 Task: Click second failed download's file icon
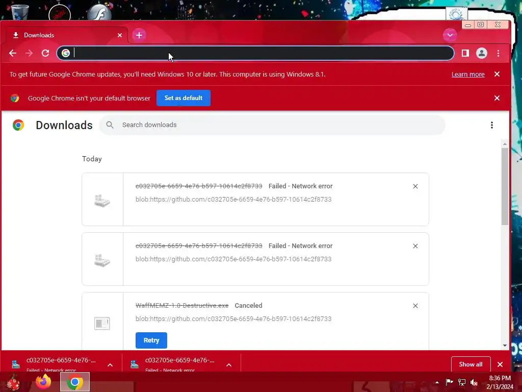pos(102,260)
